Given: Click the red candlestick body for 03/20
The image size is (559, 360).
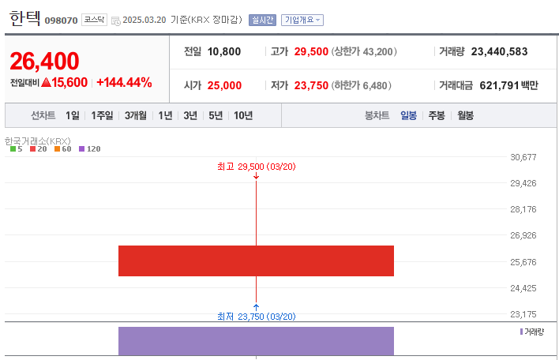Looking at the screenshot, I should click(x=256, y=261).
